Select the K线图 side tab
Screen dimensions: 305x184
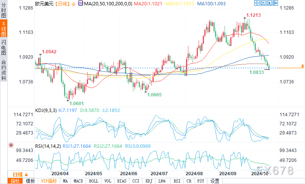click(3, 28)
